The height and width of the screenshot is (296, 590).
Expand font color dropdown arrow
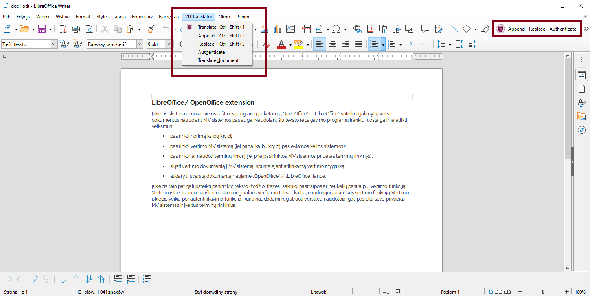[290, 44]
